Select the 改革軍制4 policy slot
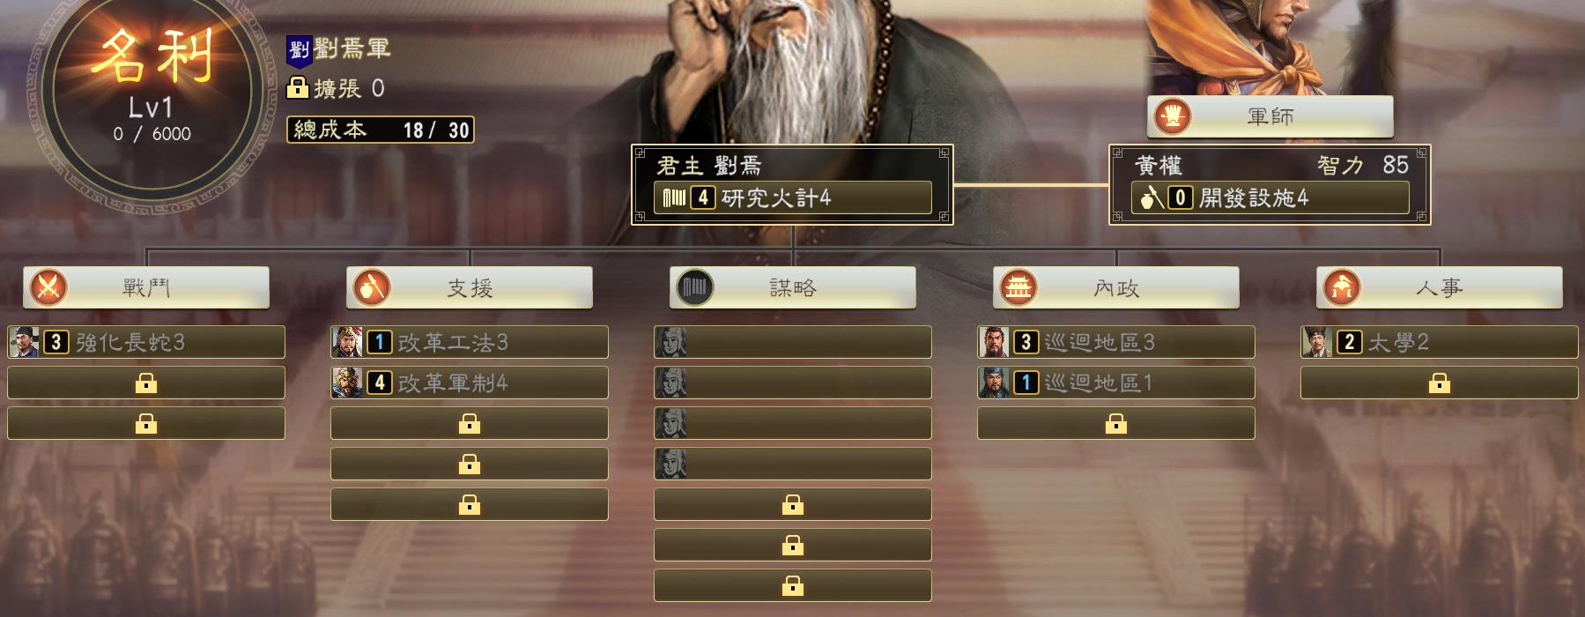1585x617 pixels. coord(470,383)
